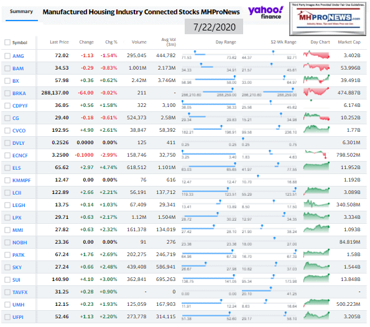The width and height of the screenshot is (370, 327).
Task: Click the Day Range column header
Action: (226, 42)
